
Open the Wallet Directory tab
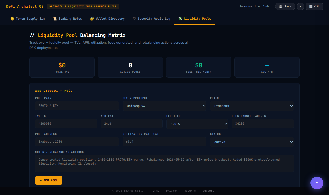click(107, 19)
